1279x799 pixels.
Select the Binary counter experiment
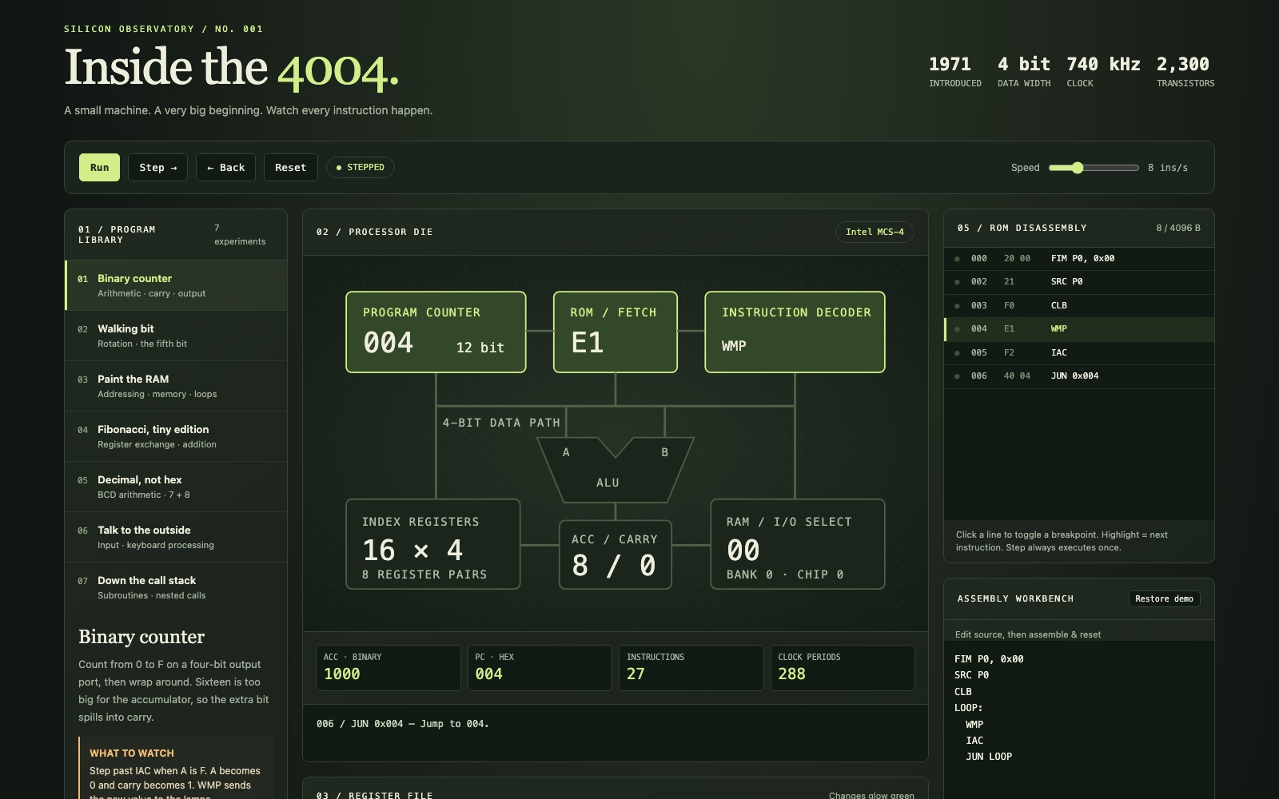click(176, 285)
